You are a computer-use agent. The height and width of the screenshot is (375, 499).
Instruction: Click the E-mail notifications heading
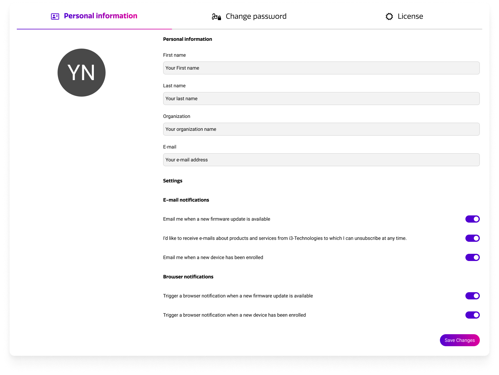point(186,200)
